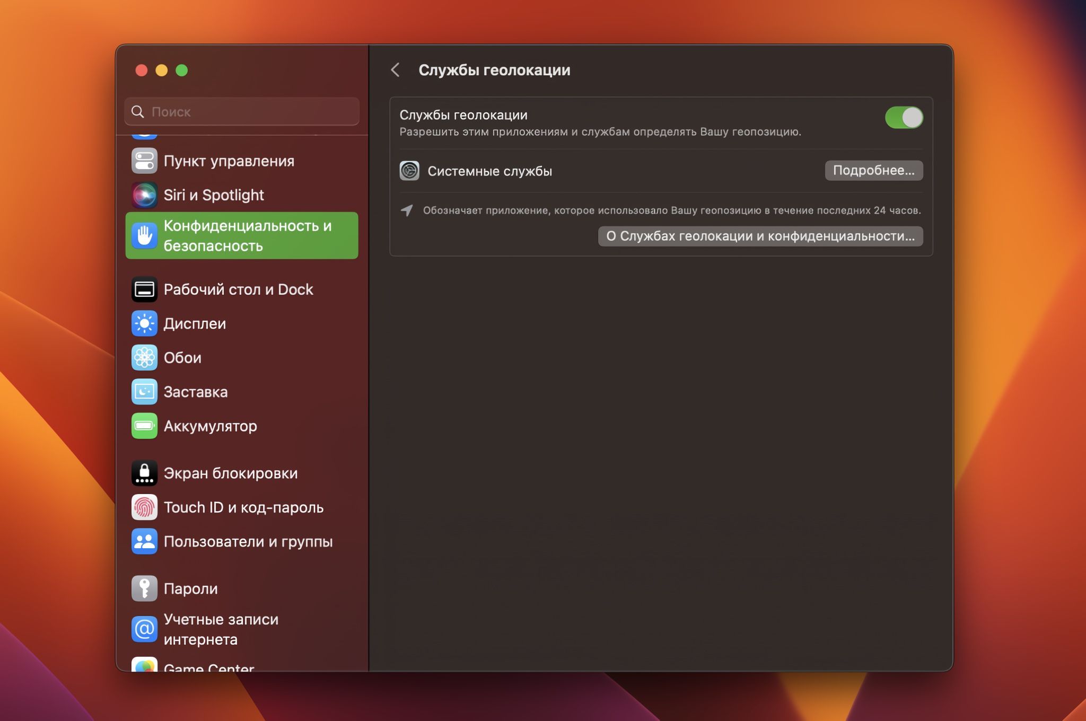
Task: Open Дисплеи settings
Action: pyautogui.click(x=242, y=323)
